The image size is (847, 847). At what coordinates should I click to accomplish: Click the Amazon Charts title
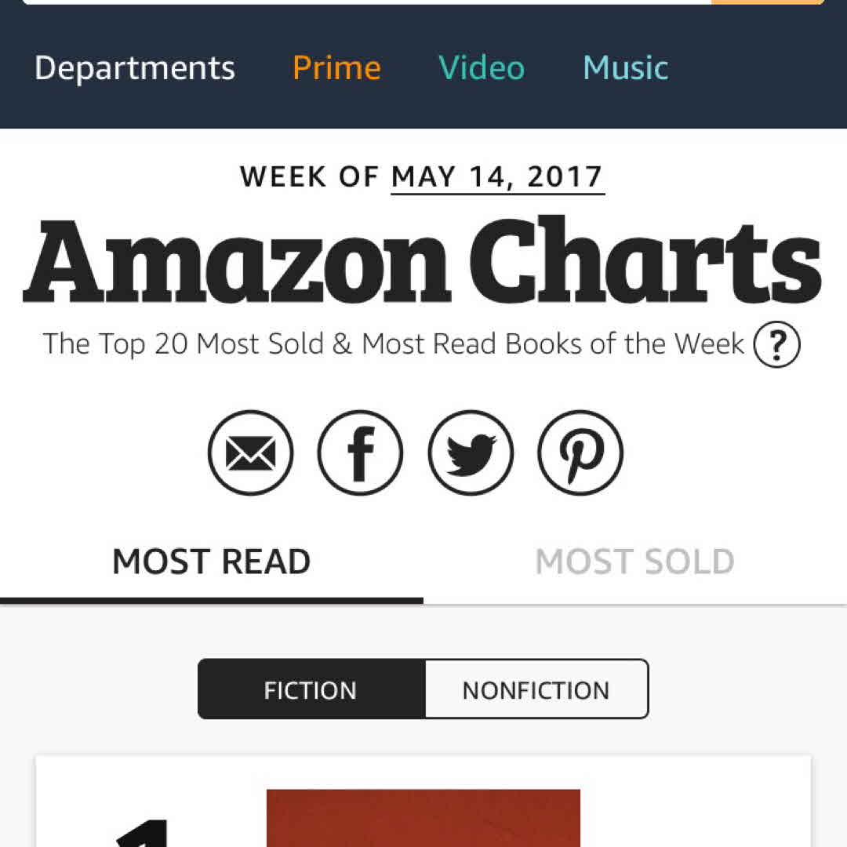click(x=422, y=262)
